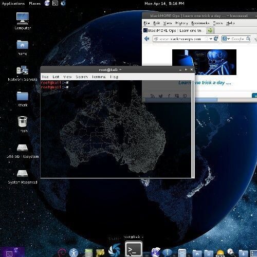
Task: Launch the terminal icon in the top panel
Action: [x=55, y=3]
